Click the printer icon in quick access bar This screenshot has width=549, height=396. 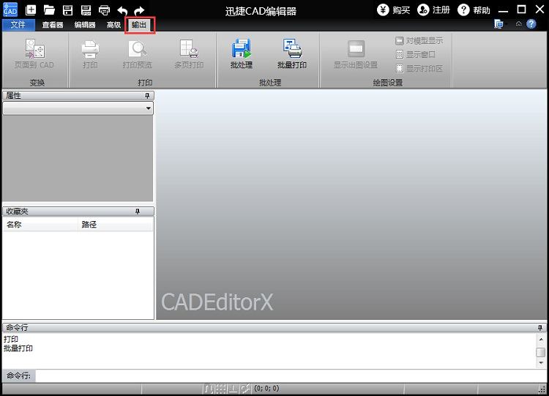click(104, 10)
